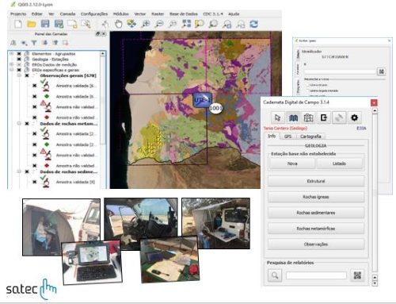Toggle visibility of Observações gerais layer group

point(27,75)
